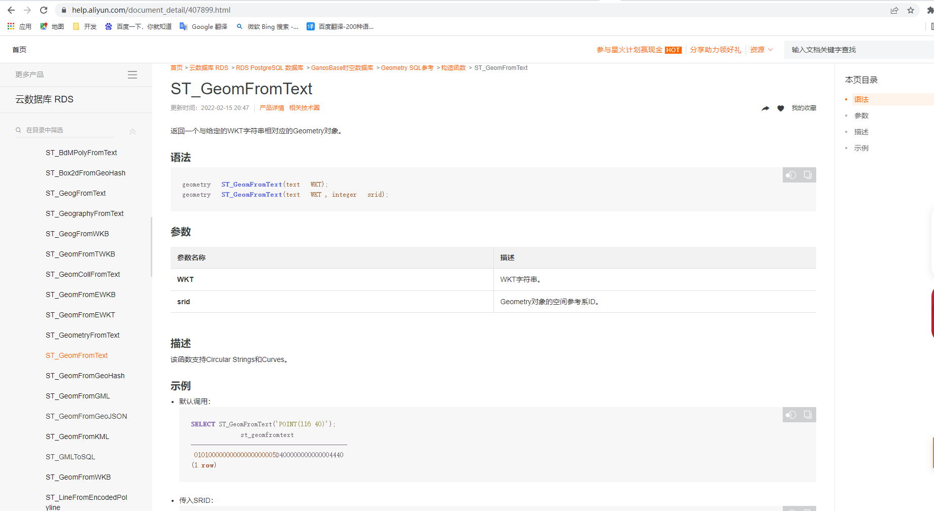Toggle dark mode on example code block
The height and width of the screenshot is (511, 934).
coord(791,415)
